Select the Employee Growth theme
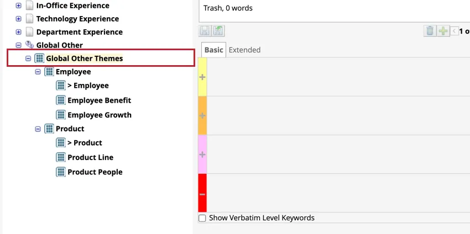470x234 pixels. tap(99, 115)
